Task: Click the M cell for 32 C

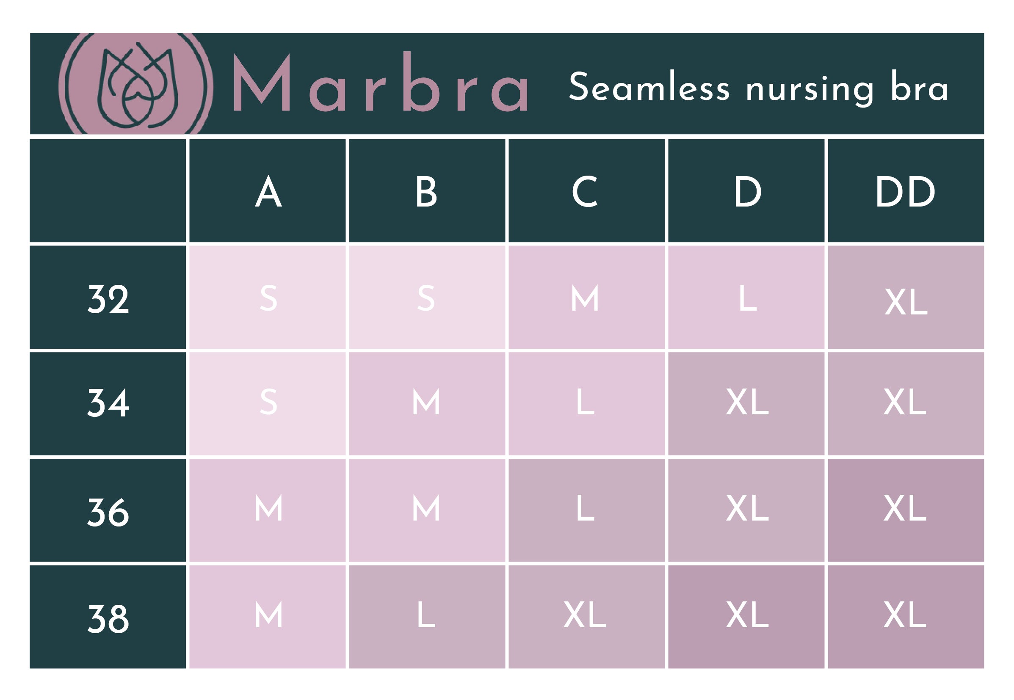Action: point(585,298)
